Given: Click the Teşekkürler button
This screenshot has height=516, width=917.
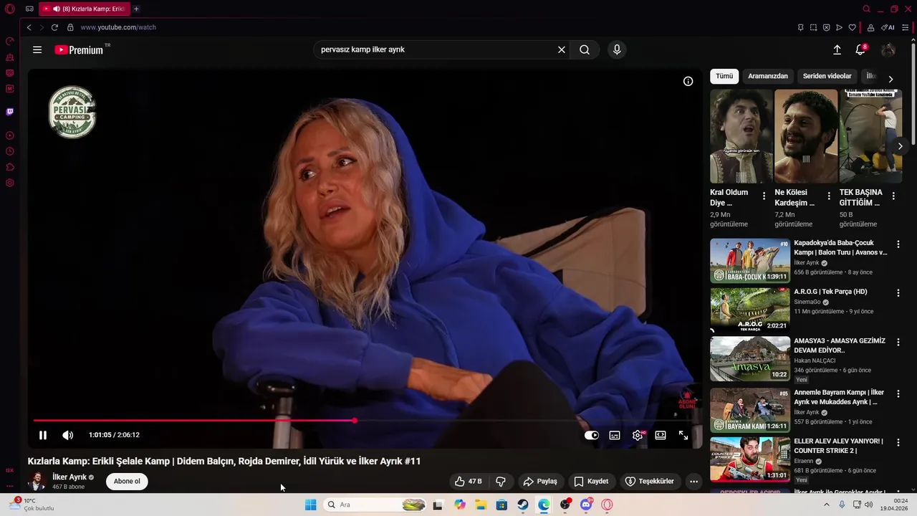Looking at the screenshot, I should 649,482.
